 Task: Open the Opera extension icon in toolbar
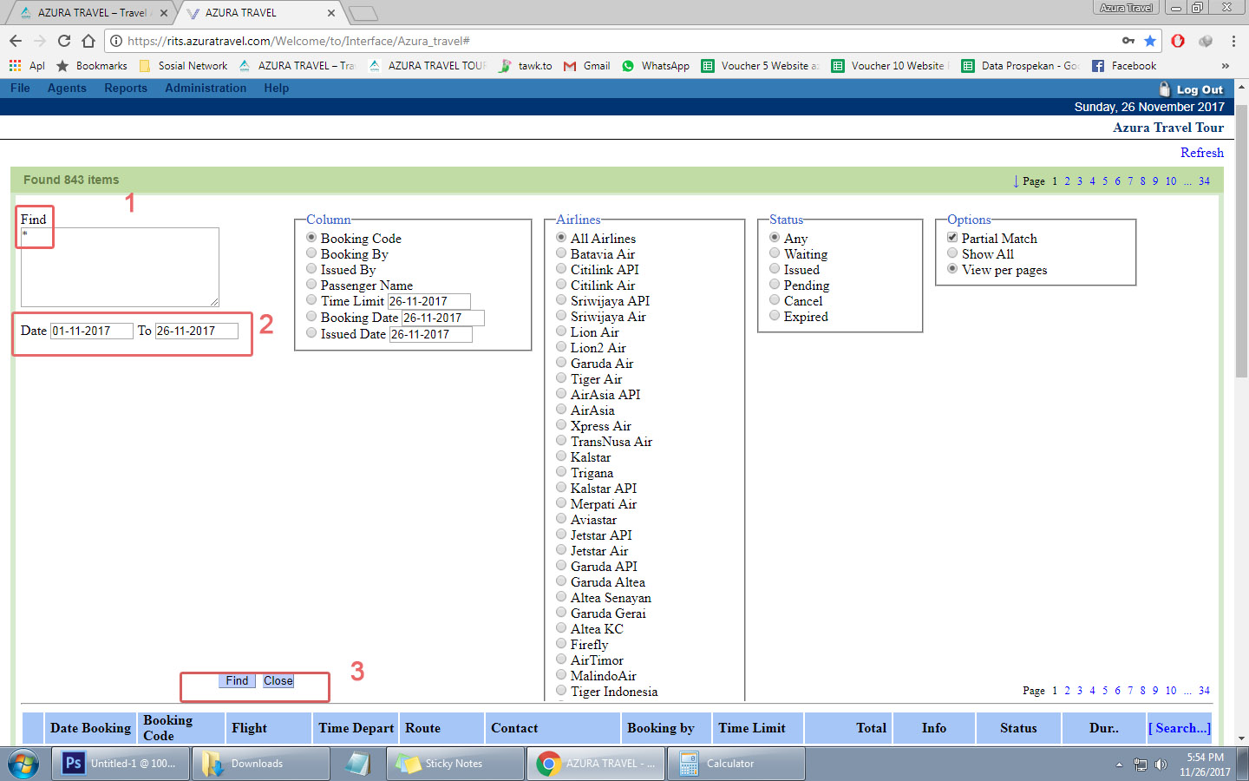[x=1178, y=41]
